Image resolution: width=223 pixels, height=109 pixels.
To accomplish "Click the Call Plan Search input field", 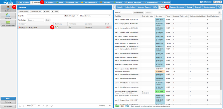I will [x=126, y=12].
